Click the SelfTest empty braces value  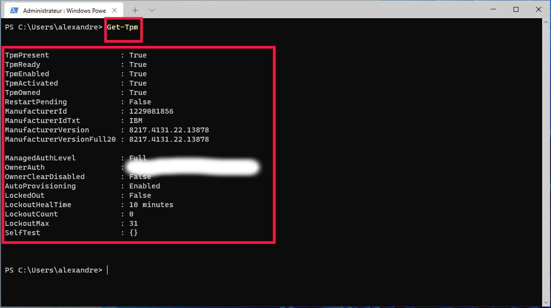point(133,233)
